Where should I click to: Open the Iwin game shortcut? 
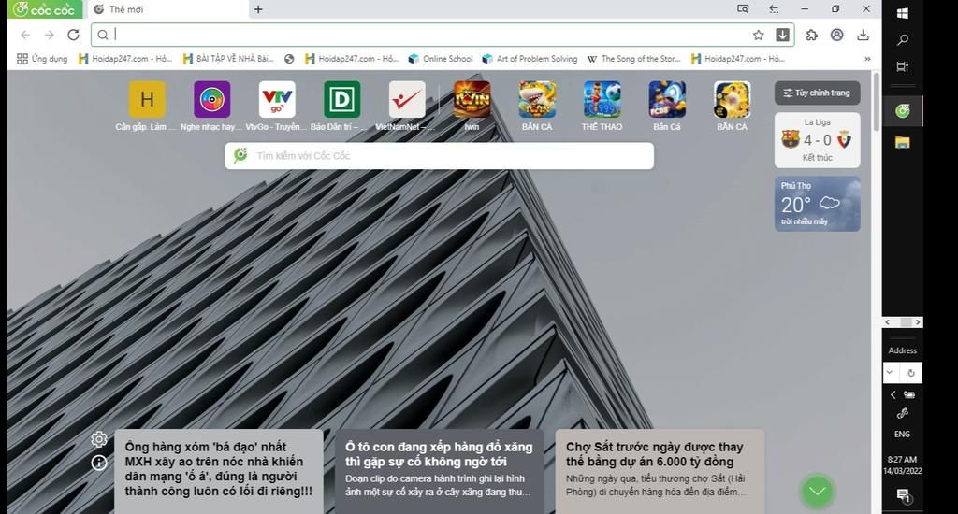pyautogui.click(x=472, y=107)
